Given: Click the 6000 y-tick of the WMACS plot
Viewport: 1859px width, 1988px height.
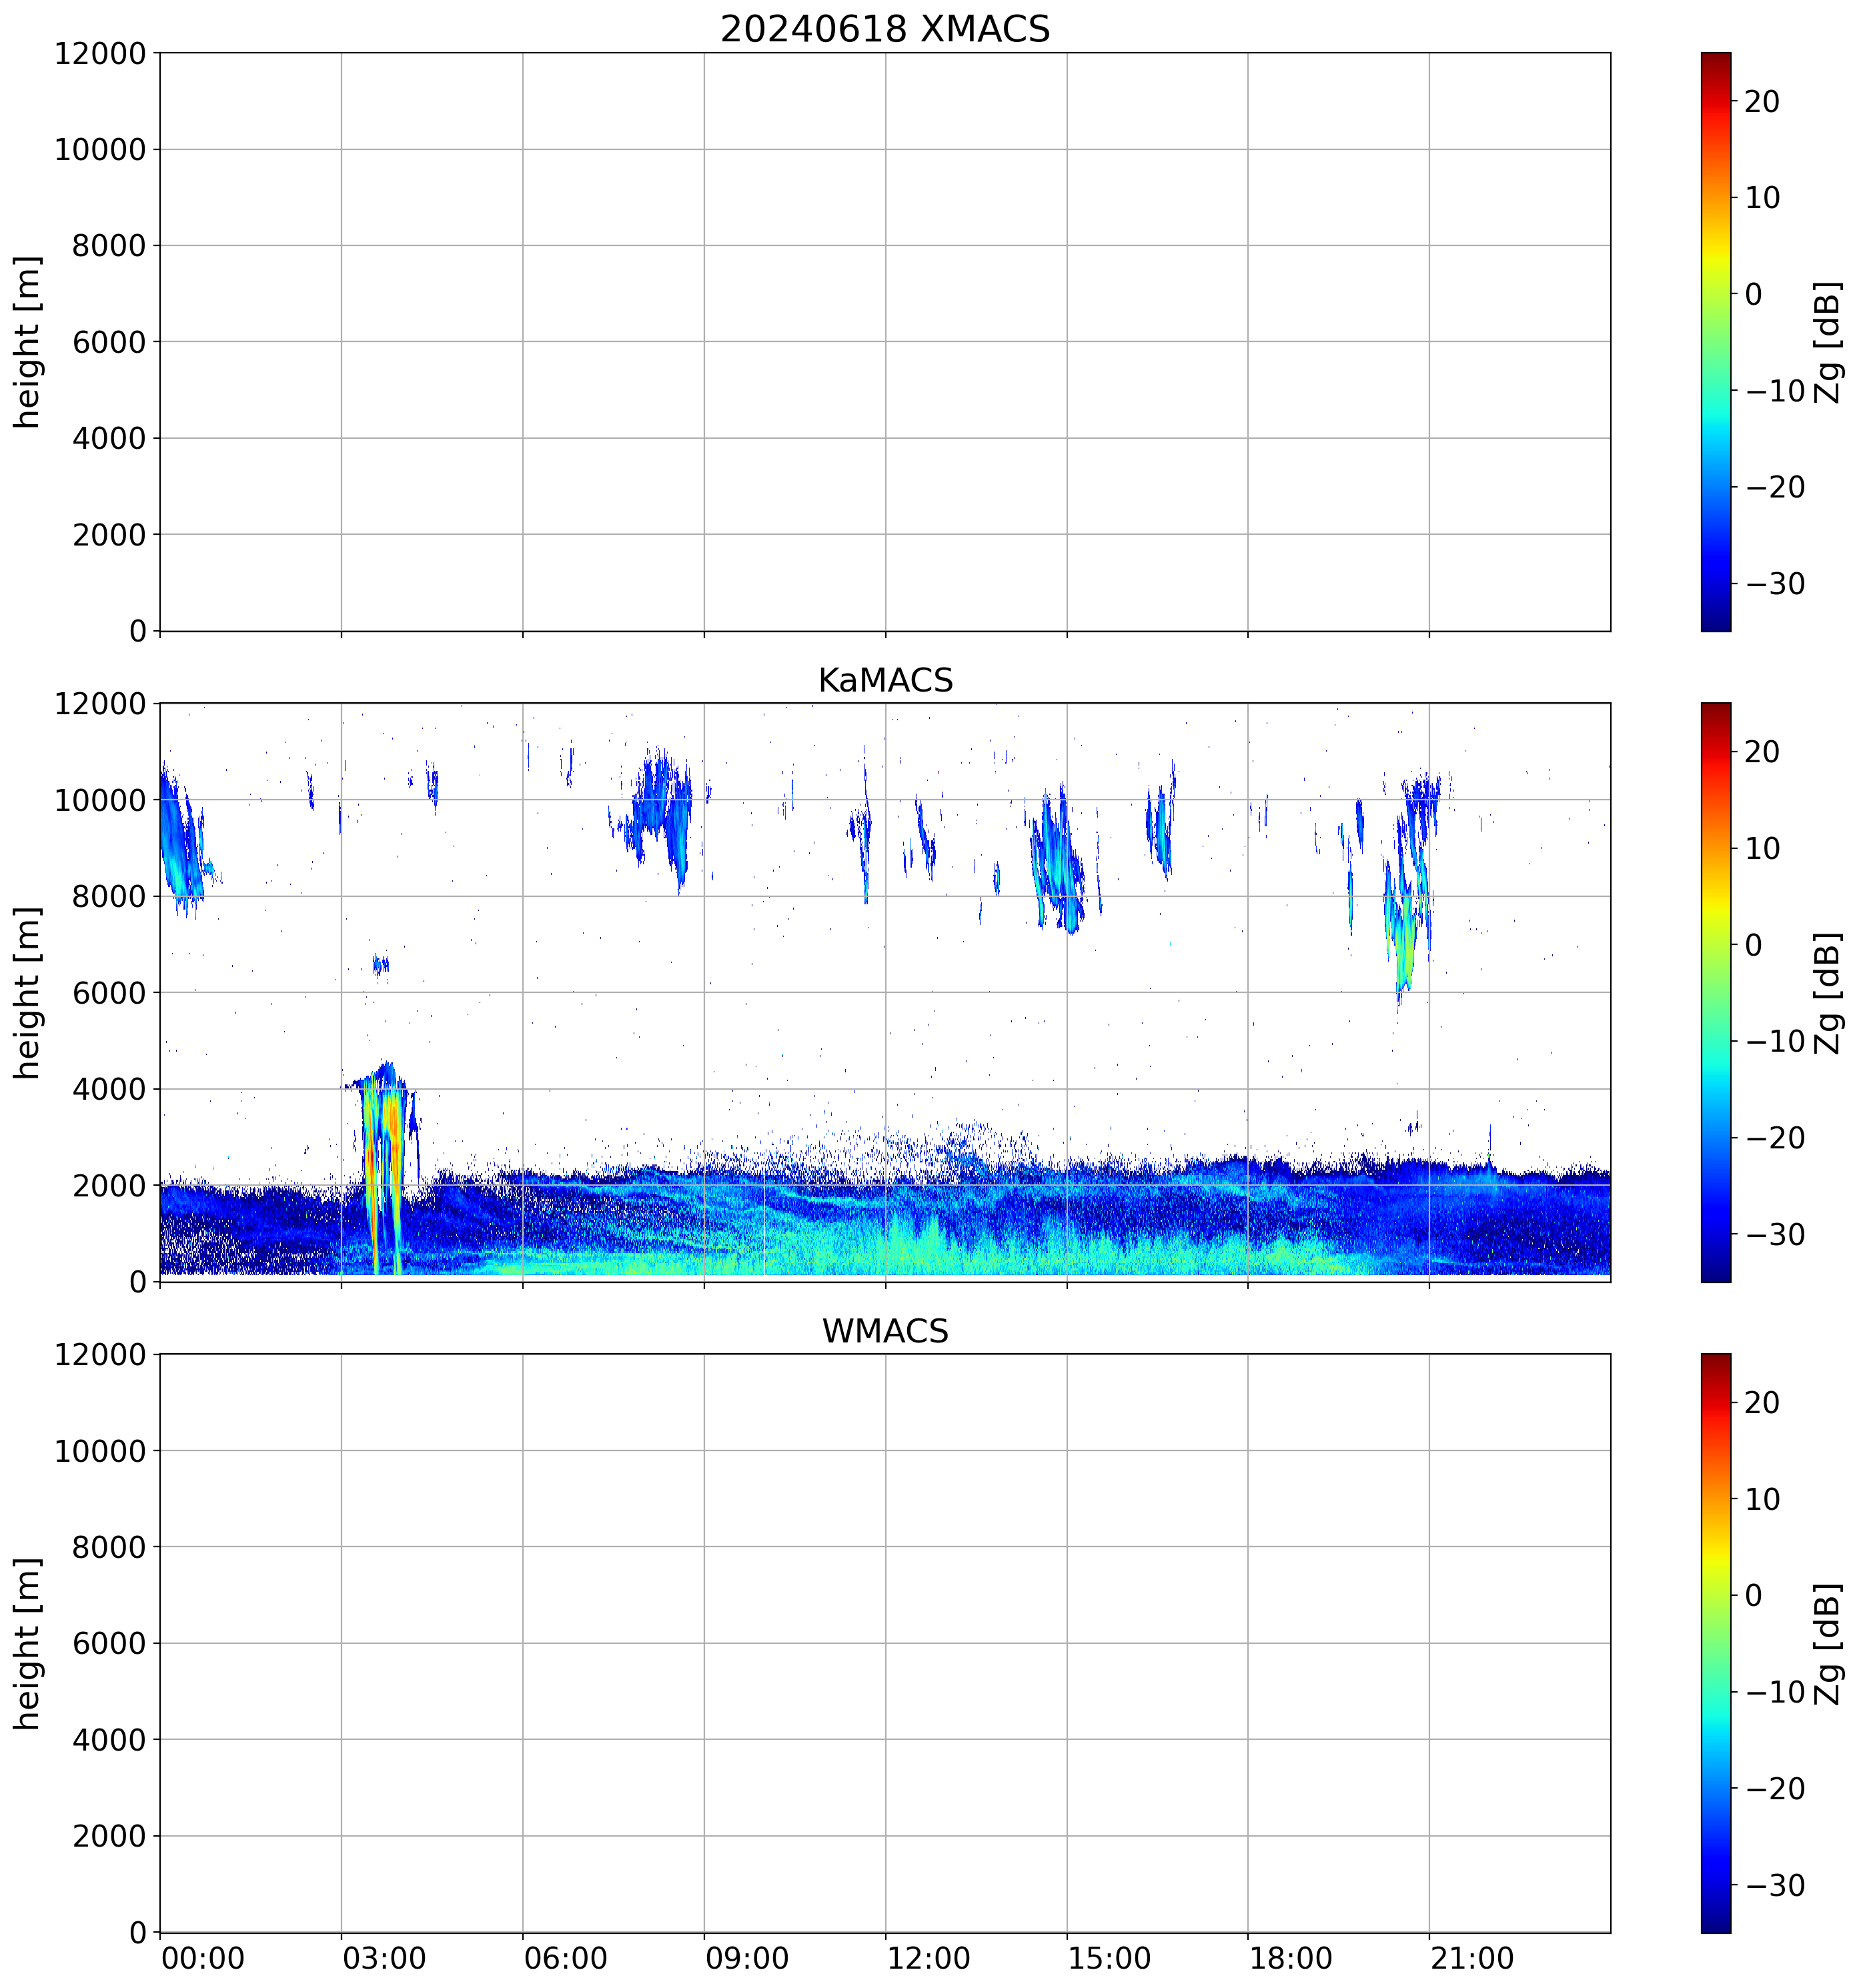Looking at the screenshot, I should [109, 1643].
